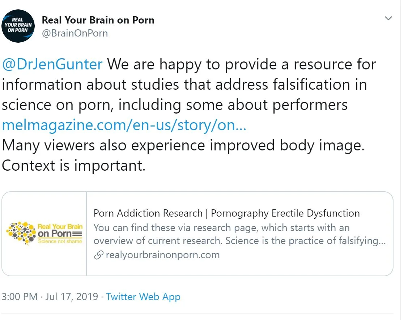Expand the tweet options chevron menu
Image resolution: width=404 pixels, height=320 pixels.
point(388,18)
